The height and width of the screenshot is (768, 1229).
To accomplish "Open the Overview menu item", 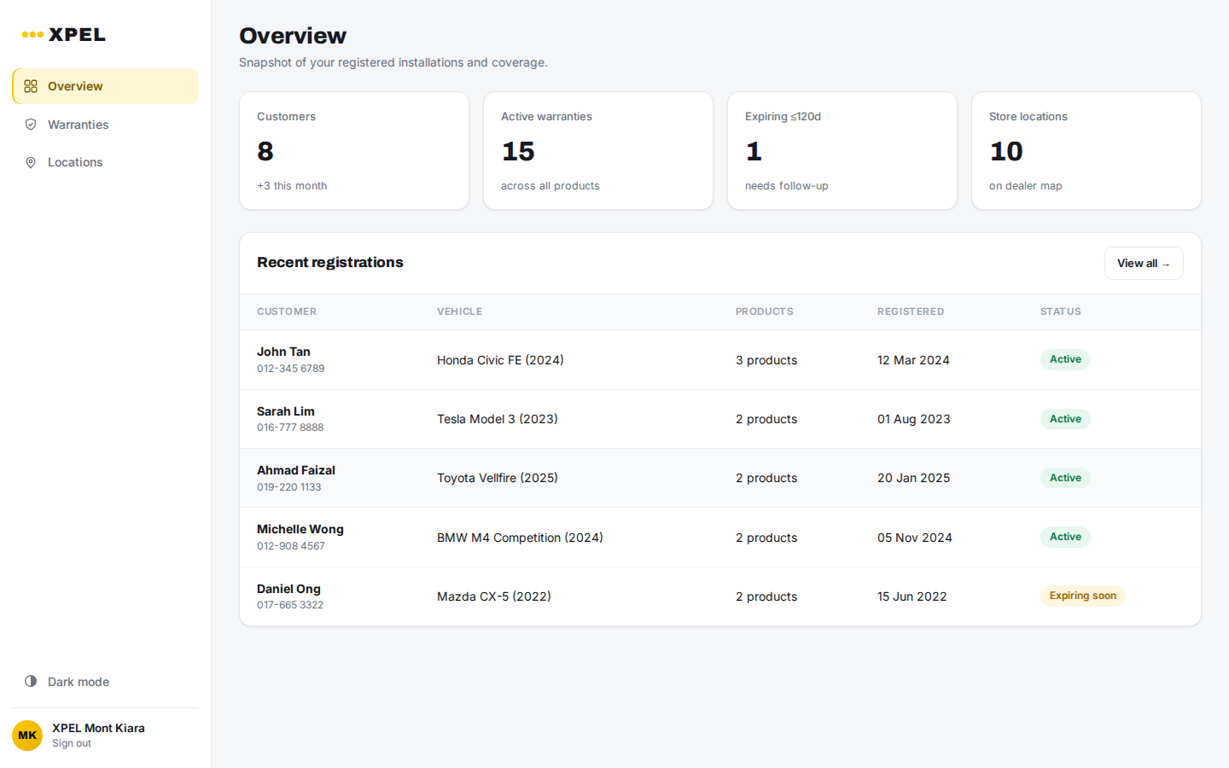I will [x=106, y=86].
